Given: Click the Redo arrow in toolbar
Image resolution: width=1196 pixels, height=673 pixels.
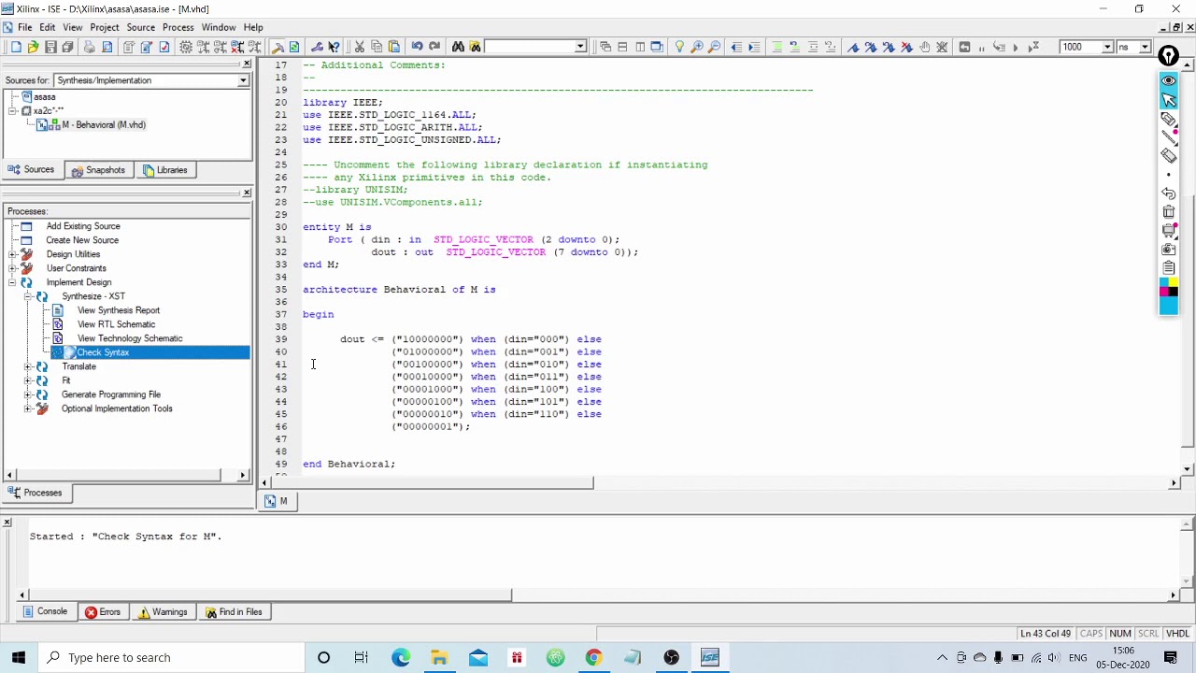Looking at the screenshot, I should click(x=434, y=47).
